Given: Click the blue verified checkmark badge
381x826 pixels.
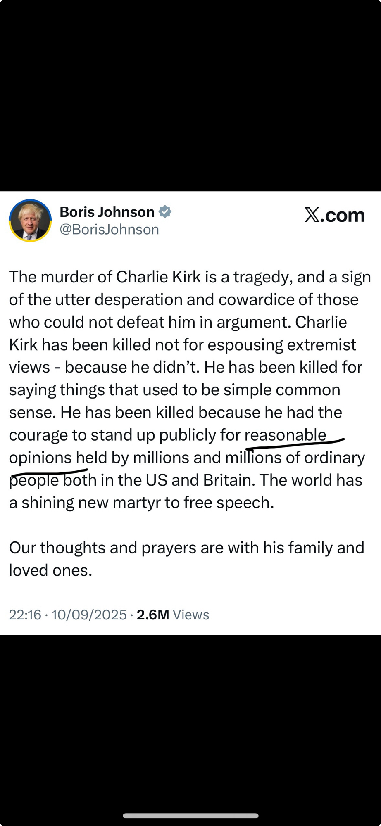Looking at the screenshot, I should coord(165,211).
